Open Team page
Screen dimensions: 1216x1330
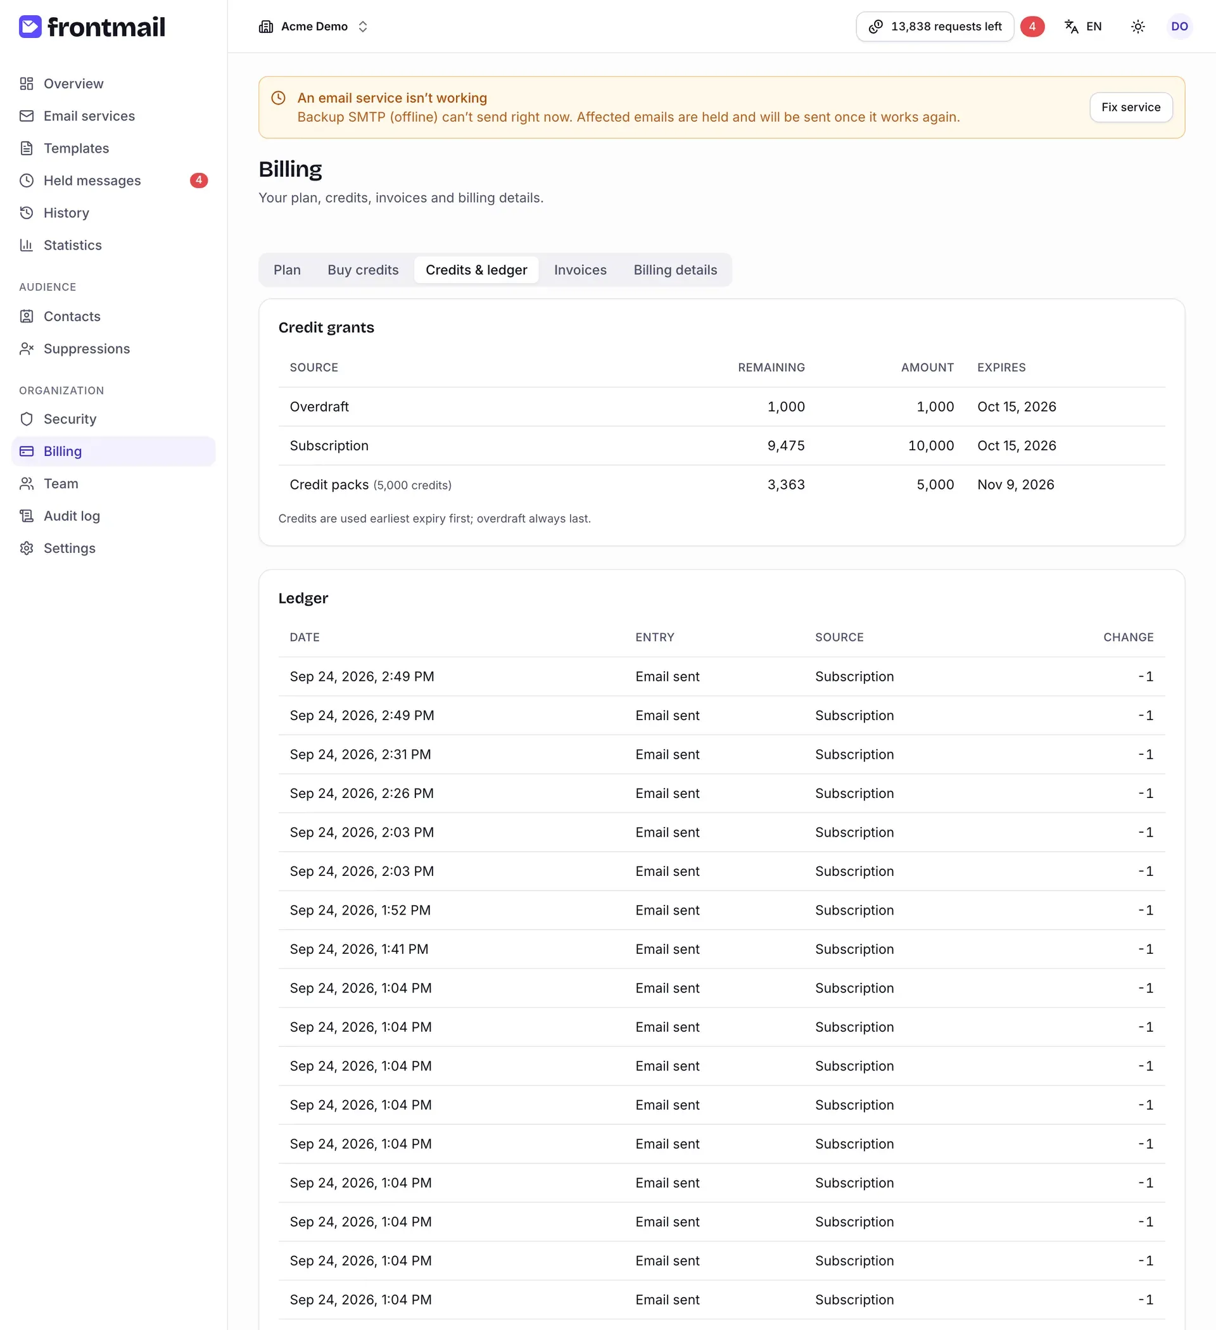point(113,484)
